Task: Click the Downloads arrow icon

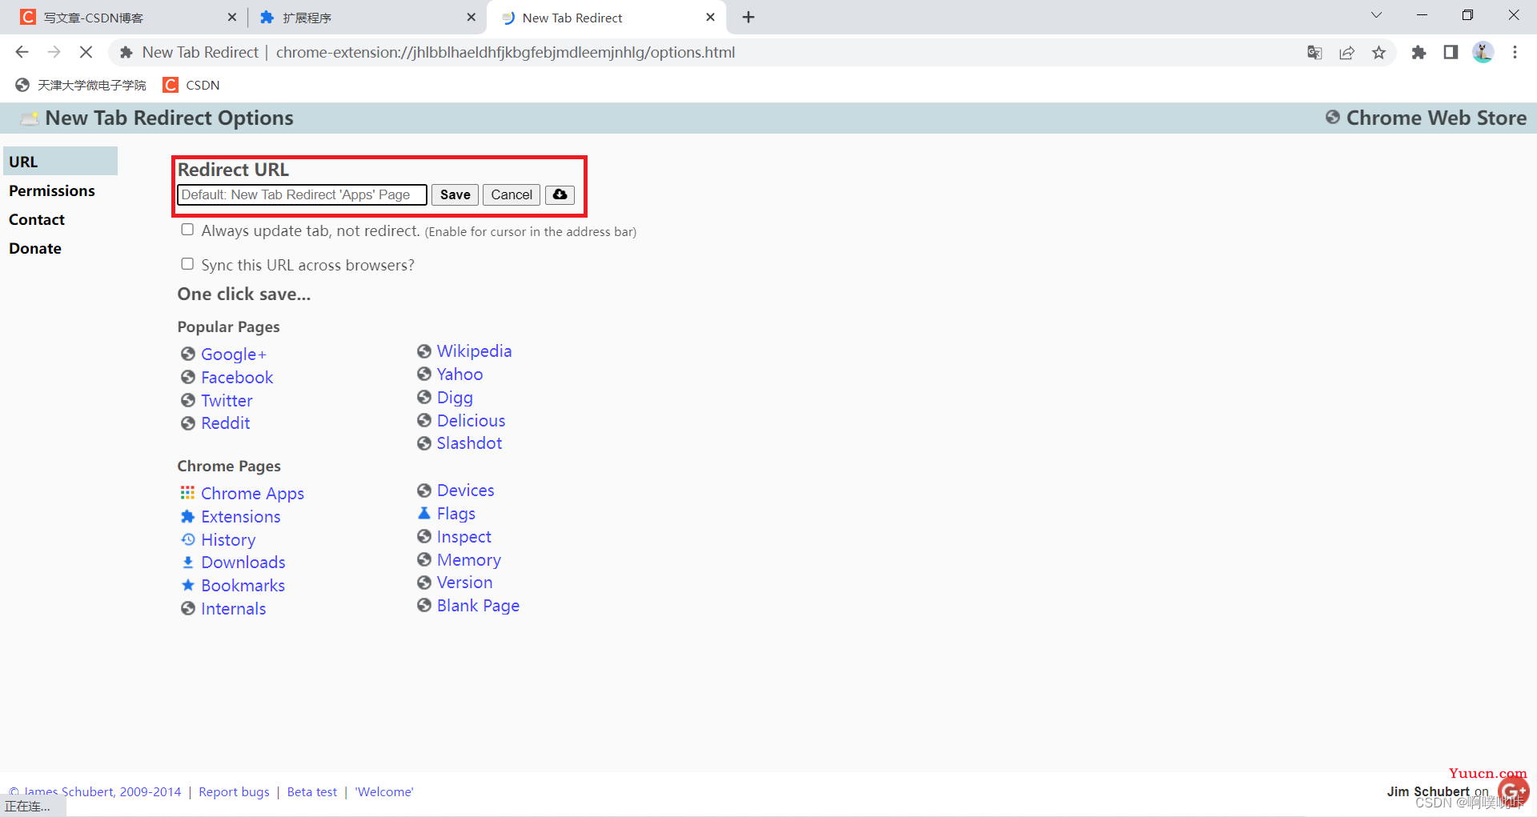Action: pos(187,563)
